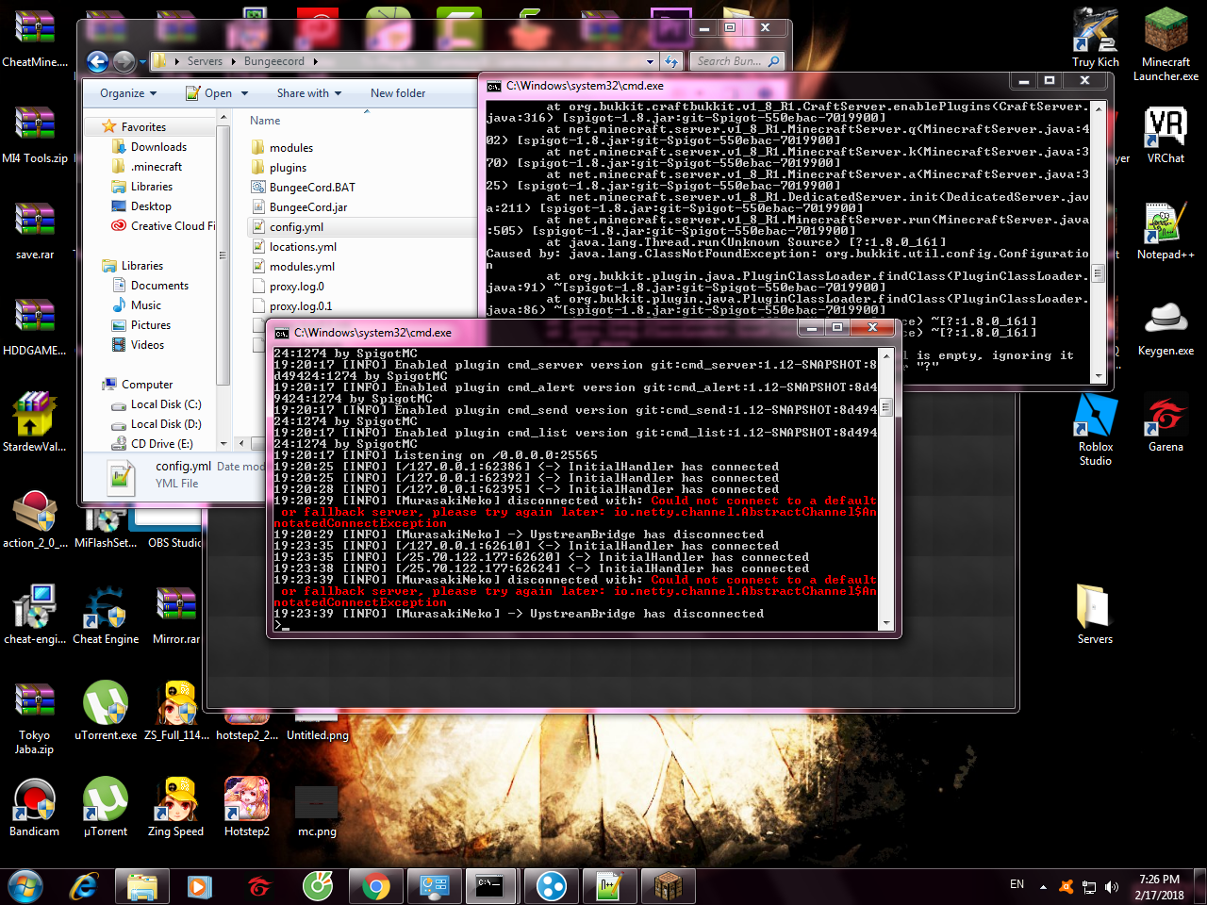This screenshot has height=905, width=1207.
Task: Select the BungeeCord.jar file
Action: tap(307, 207)
